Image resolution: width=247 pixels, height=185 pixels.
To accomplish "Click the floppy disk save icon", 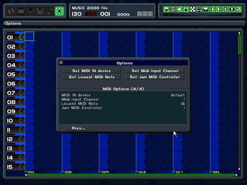I will pos(40,11).
